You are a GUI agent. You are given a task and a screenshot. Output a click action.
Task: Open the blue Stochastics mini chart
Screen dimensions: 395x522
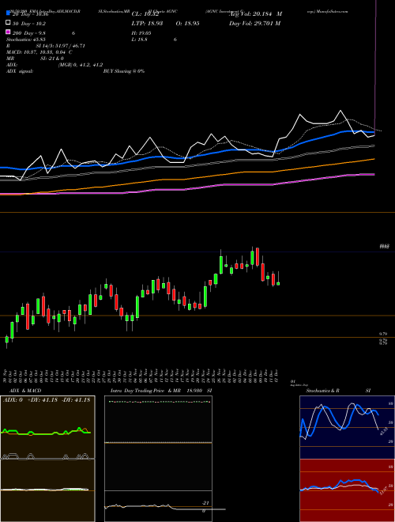pyautogui.click(x=347, y=427)
